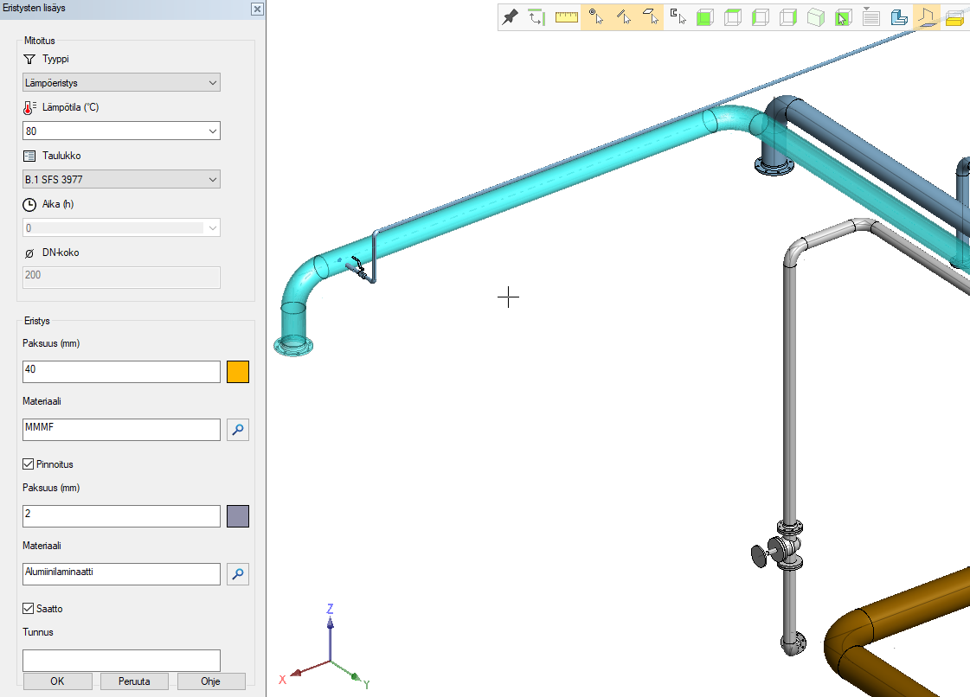Expand the Lämpötila temperature dropdown

[x=213, y=131]
